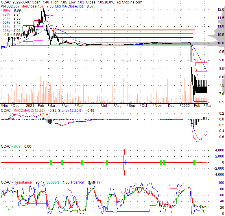225x216 pixels.
Task: Click the CCAC - BUY = 0.00 label
Action: 16,147
